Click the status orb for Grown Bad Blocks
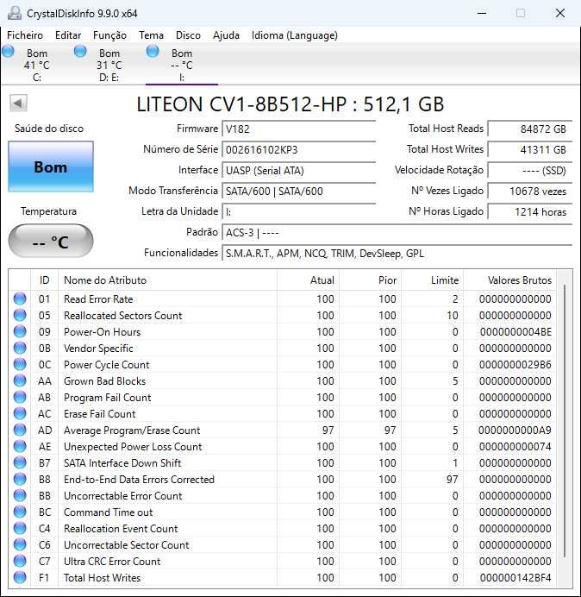Image resolution: width=581 pixels, height=597 pixels. coord(20,380)
